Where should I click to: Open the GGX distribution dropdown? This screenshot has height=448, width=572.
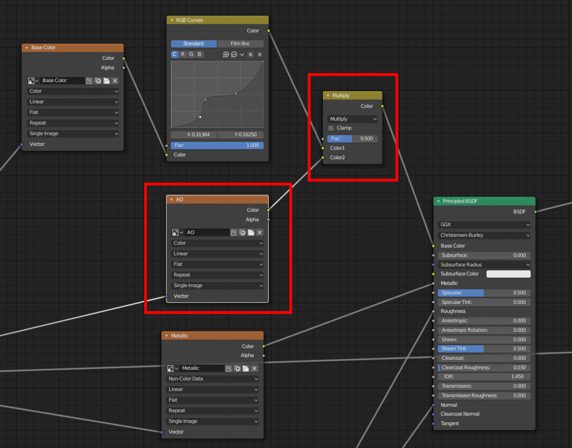pyautogui.click(x=484, y=225)
